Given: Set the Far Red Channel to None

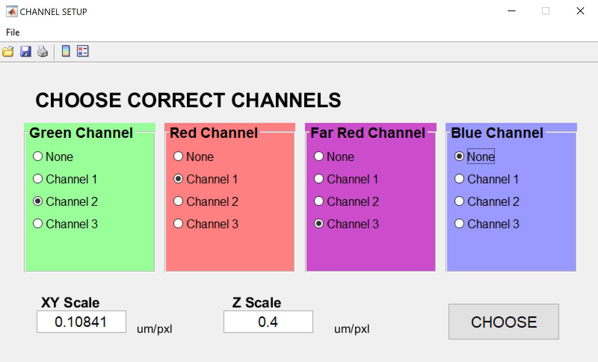Looking at the screenshot, I should (319, 157).
